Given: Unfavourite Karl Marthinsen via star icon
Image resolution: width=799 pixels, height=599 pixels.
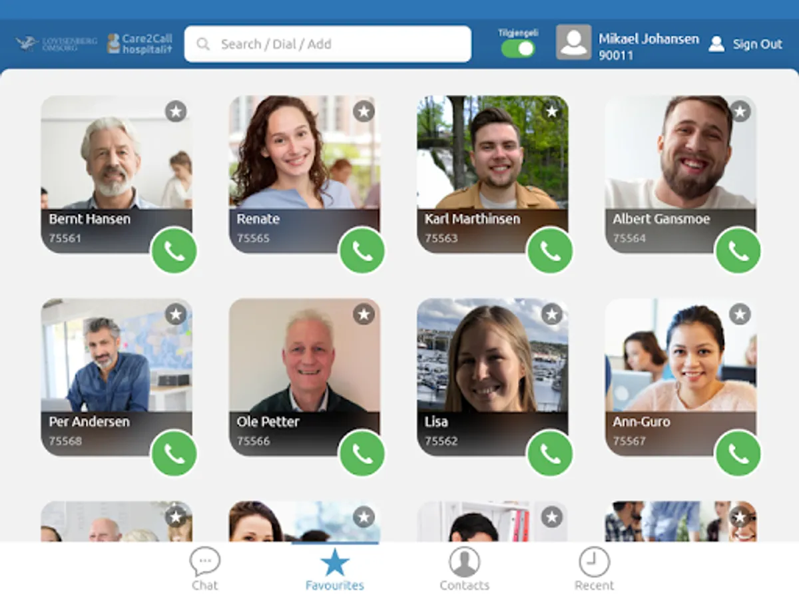Looking at the screenshot, I should (x=552, y=111).
